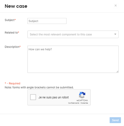Viewport: 124px width, 126px height.
Task: Tick the "Je ne suis pas un robot" checkbox
Action: click(33, 97)
